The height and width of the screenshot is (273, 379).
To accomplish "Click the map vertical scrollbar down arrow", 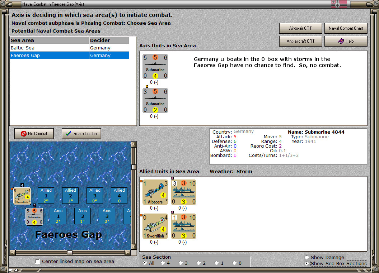I will pyautogui.click(x=134, y=247).
